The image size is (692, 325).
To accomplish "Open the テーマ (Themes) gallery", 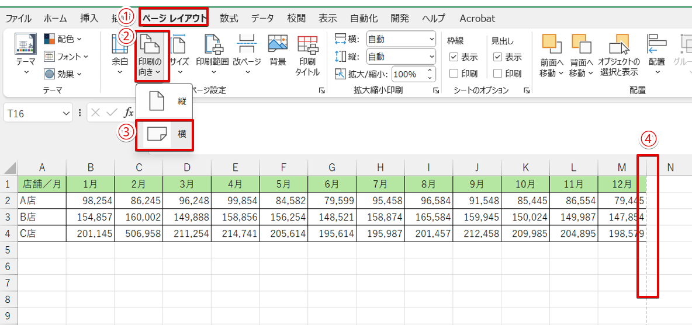I will (x=26, y=54).
